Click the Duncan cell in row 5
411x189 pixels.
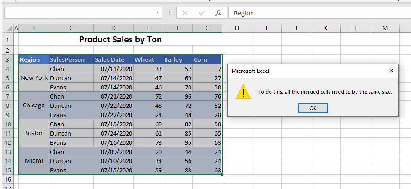[x=71, y=78]
